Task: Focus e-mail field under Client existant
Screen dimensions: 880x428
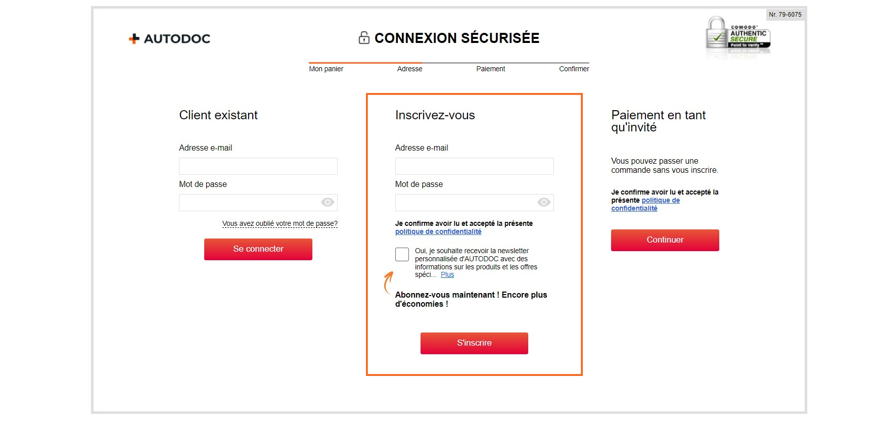Action: [x=258, y=166]
